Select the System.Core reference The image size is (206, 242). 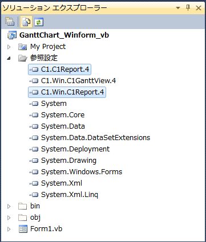(x=63, y=115)
